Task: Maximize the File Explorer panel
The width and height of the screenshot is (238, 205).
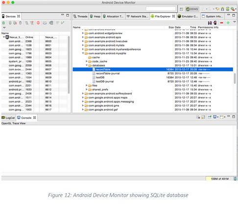Action: 234,15
